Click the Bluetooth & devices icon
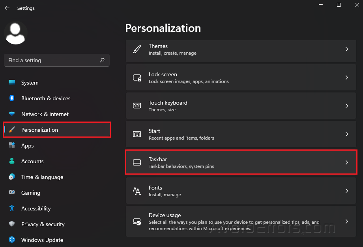This screenshot has width=363, height=247. 11,98
